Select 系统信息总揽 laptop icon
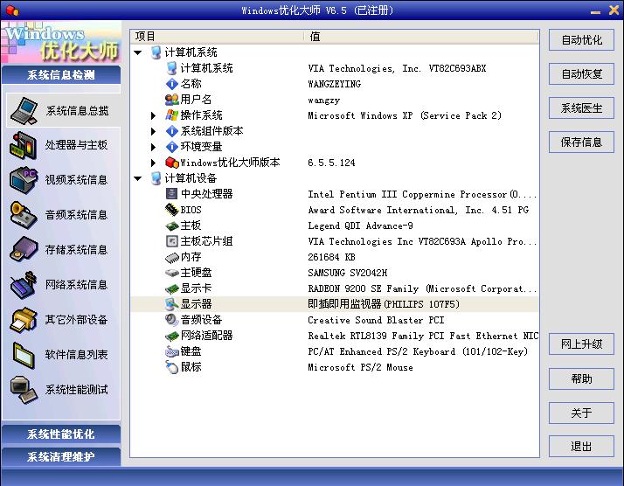Screen dimensions: 624x486 pos(24,110)
